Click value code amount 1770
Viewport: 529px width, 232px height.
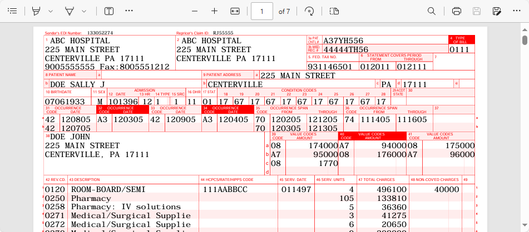(328, 163)
